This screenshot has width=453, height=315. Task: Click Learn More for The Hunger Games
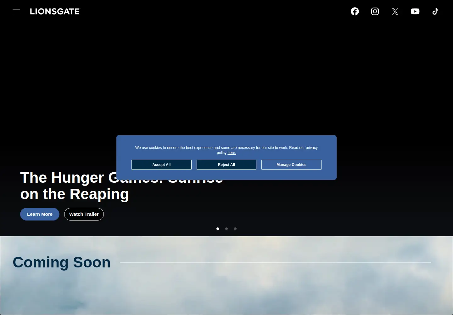tap(40, 214)
